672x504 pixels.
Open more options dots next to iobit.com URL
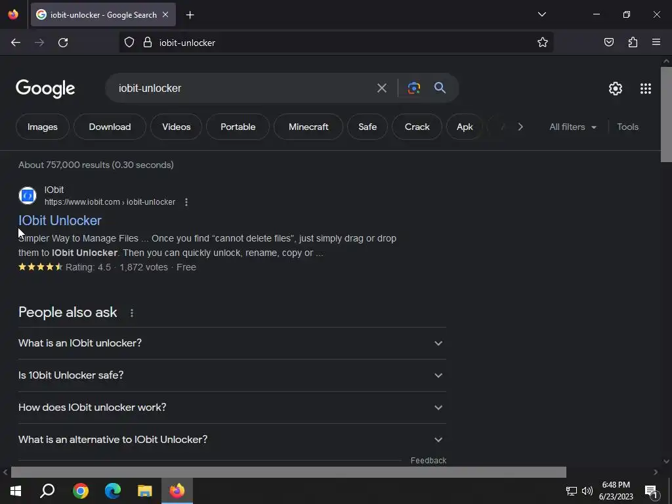[186, 202]
